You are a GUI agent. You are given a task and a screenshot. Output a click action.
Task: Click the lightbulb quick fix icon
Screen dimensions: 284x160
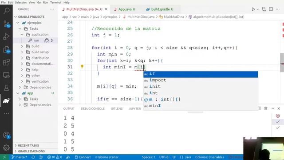pos(82,66)
